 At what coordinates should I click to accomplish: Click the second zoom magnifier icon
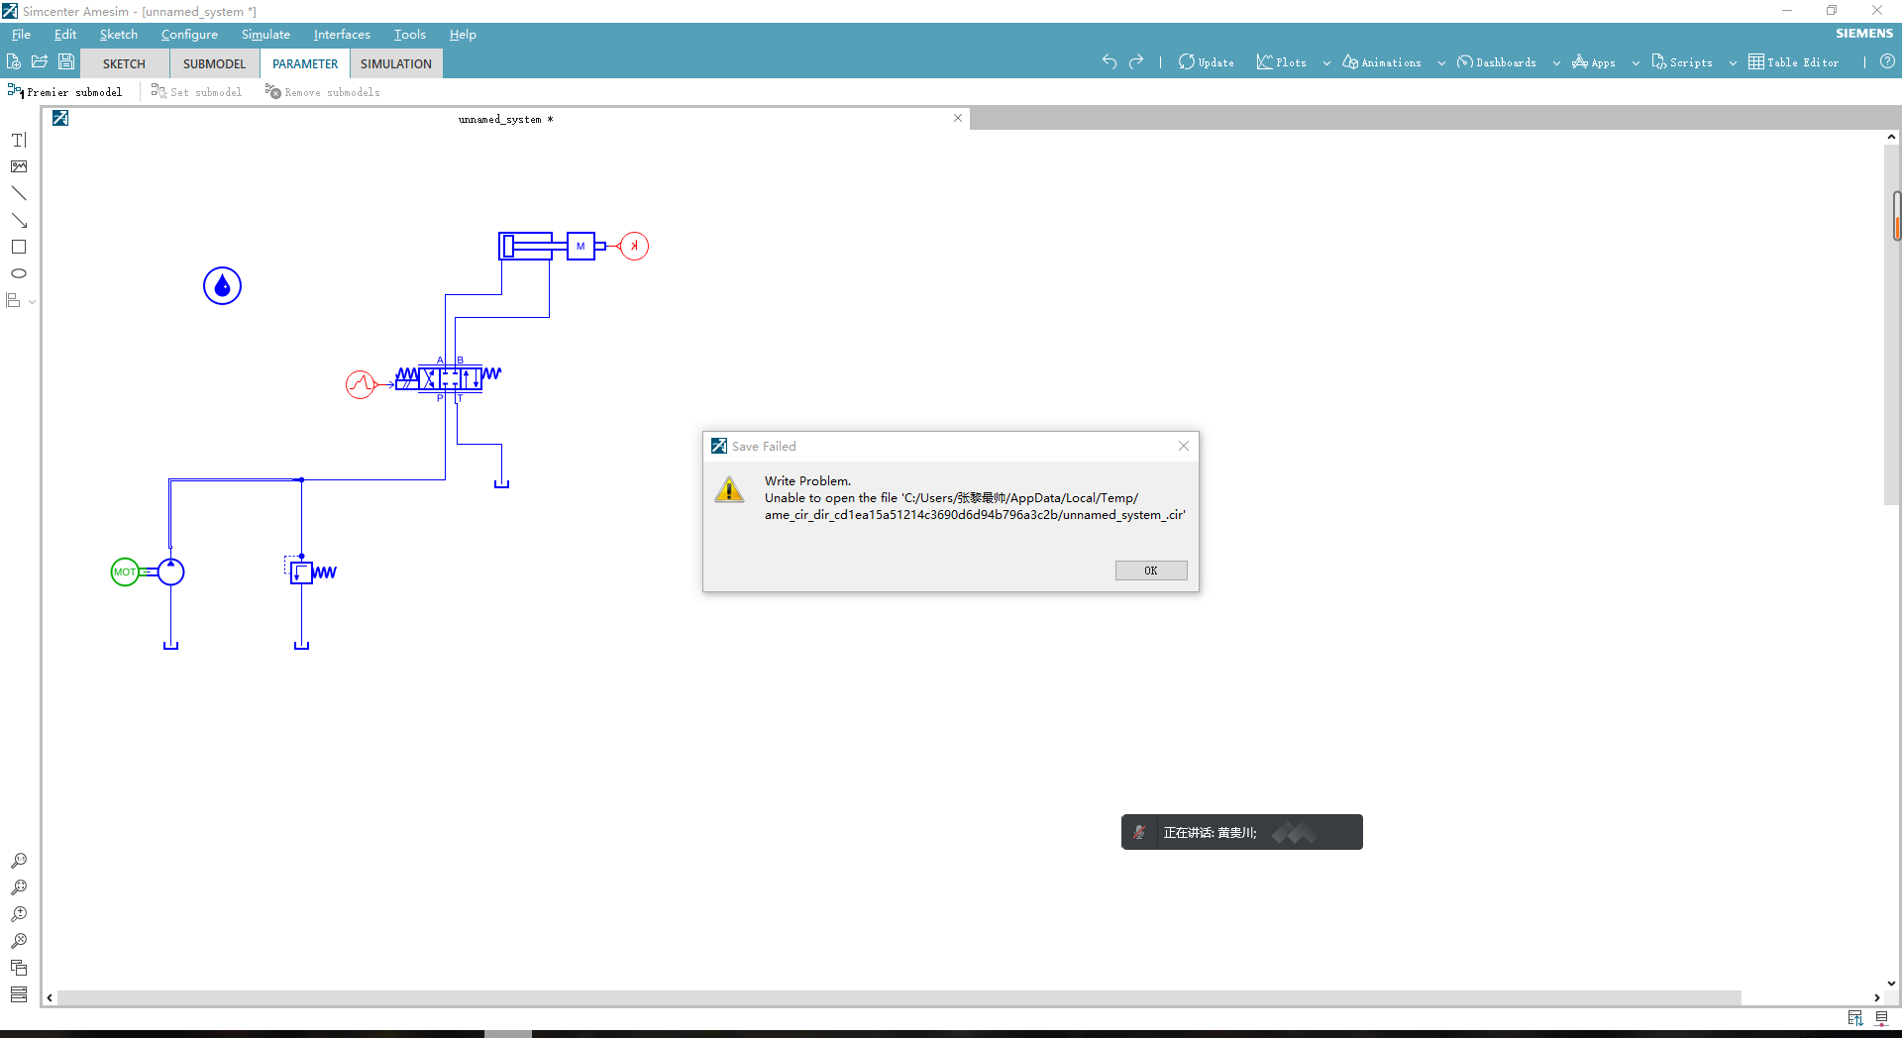pos(19,887)
